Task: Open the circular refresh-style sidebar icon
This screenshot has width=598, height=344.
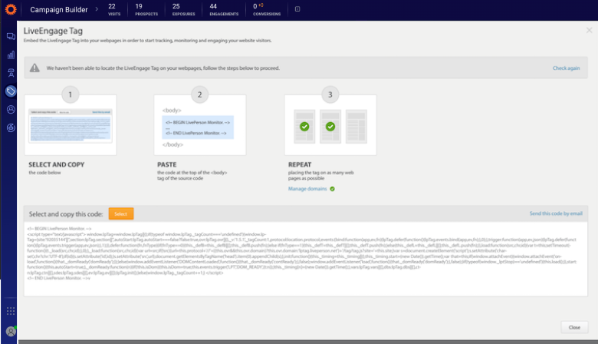Action: click(x=11, y=127)
